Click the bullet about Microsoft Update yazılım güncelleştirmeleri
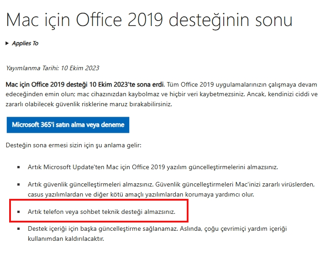This screenshot has width=320, height=254. (153, 167)
